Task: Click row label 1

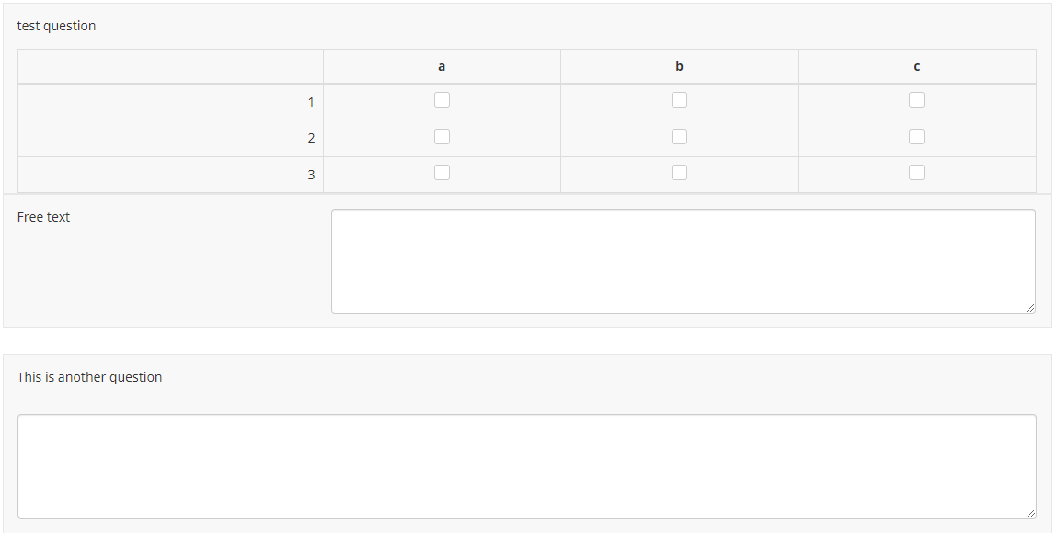Action: coord(311,102)
